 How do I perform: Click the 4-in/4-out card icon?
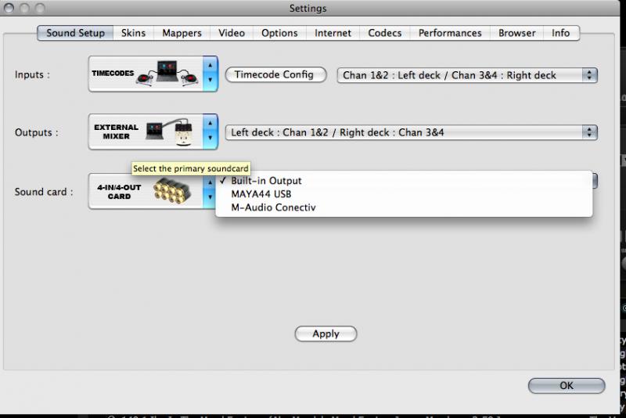pos(146,192)
